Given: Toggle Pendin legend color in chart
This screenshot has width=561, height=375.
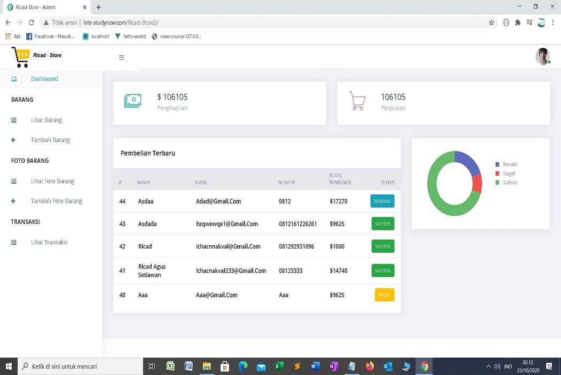Looking at the screenshot, I should (497, 164).
